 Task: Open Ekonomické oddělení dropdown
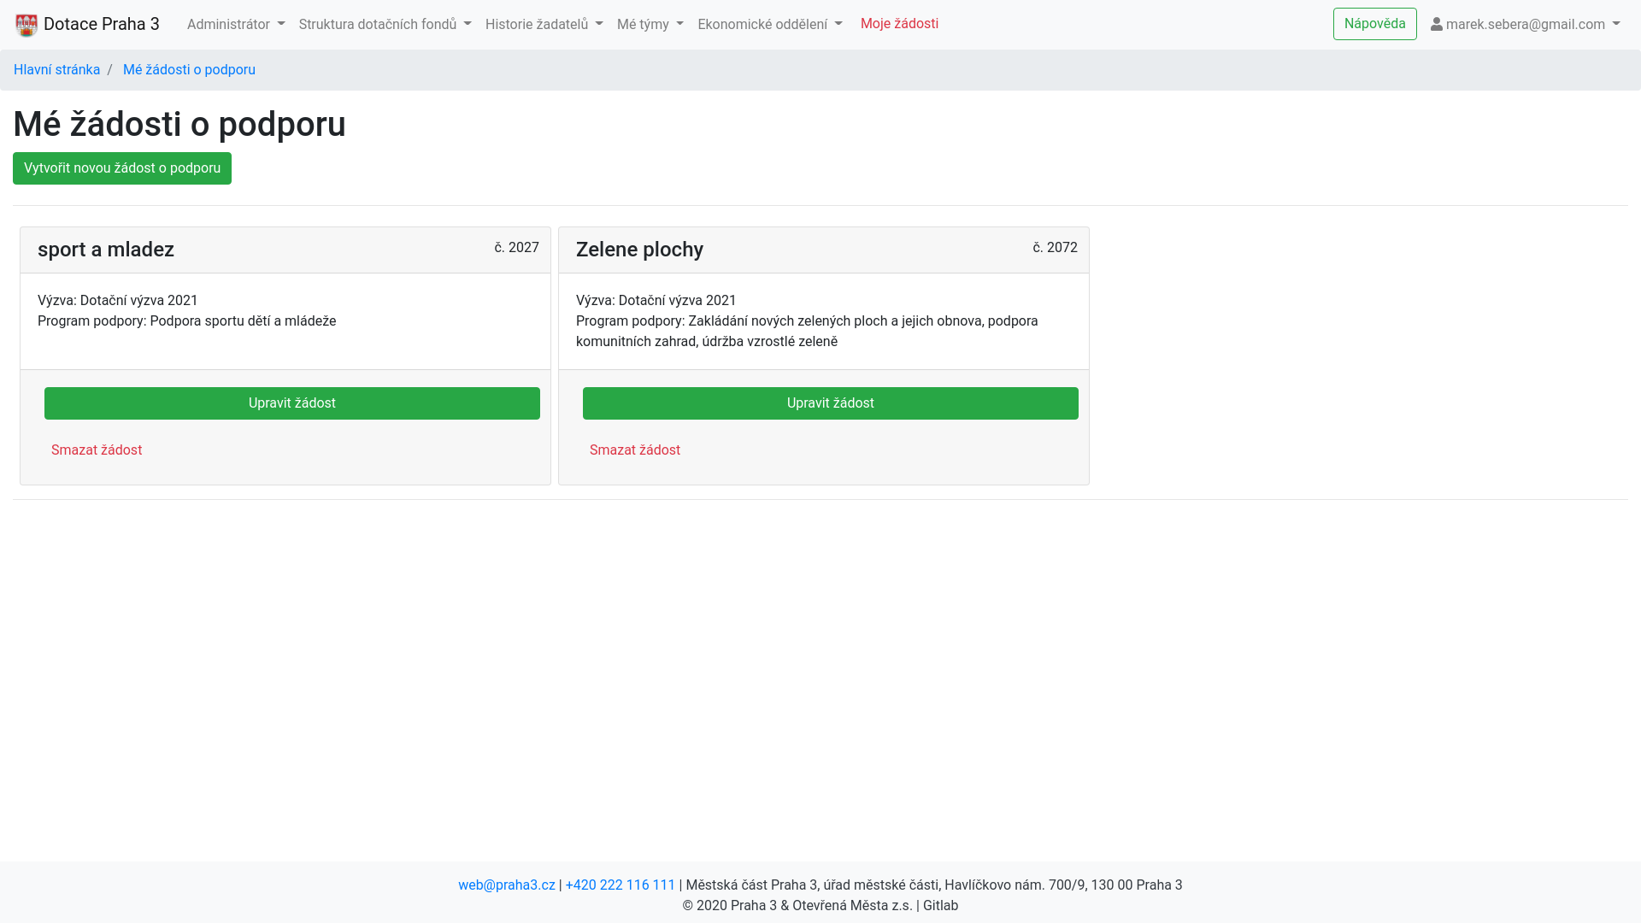point(769,25)
